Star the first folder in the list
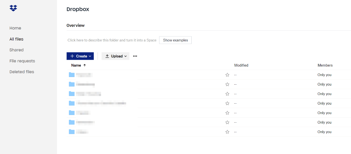This screenshot has width=351, height=154. coord(227,75)
